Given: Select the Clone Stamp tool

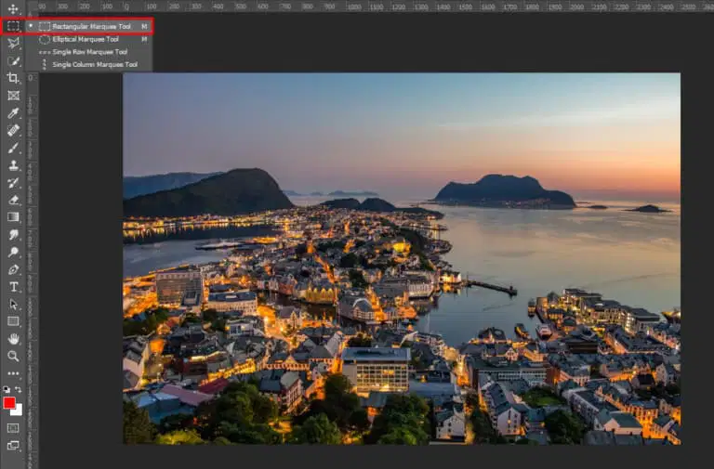Looking at the screenshot, I should coord(13,164).
